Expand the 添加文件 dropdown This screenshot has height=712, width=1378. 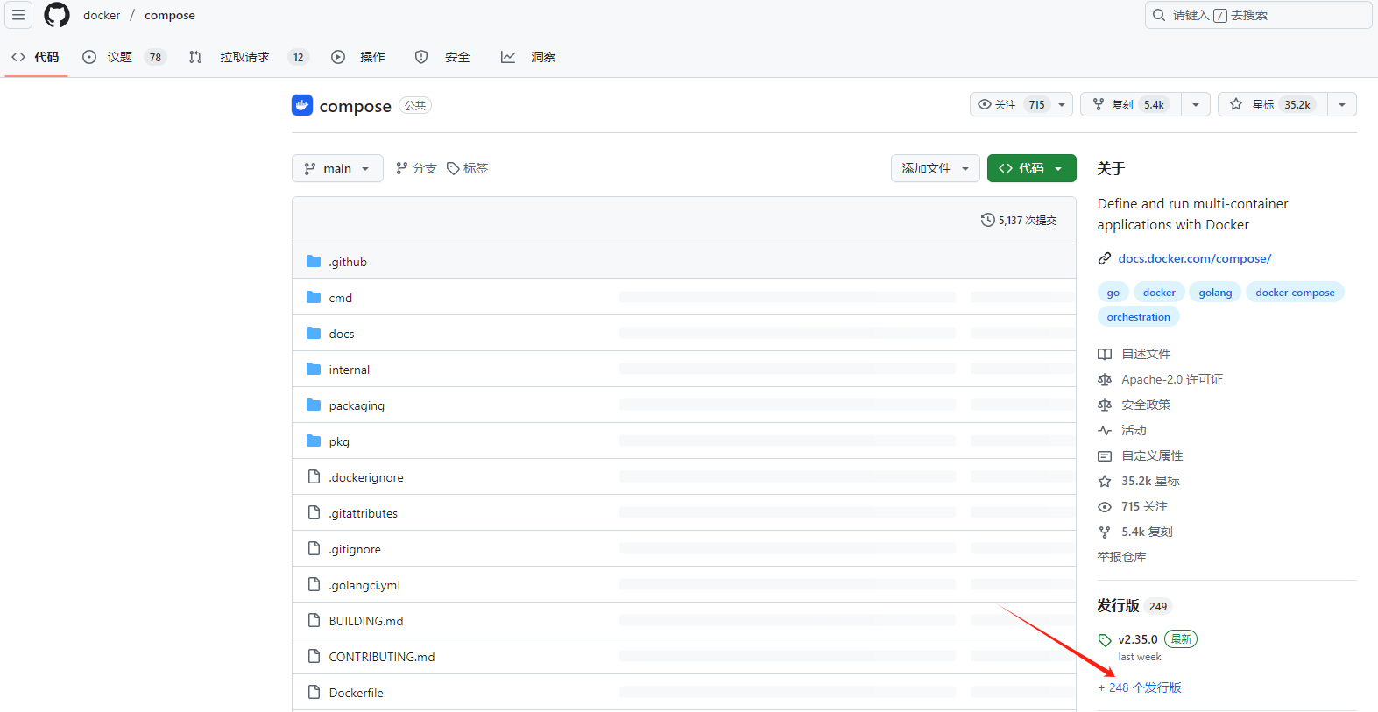[936, 168]
